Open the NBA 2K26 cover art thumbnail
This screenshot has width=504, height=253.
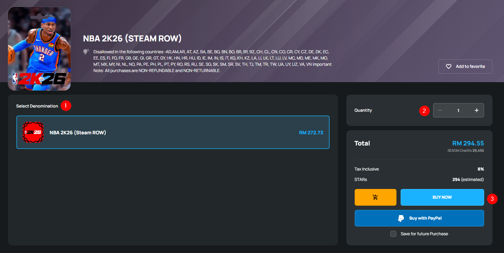click(39, 48)
